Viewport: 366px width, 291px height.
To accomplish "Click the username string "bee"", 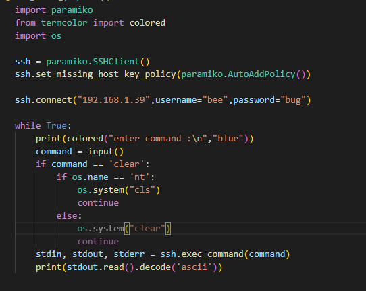I will [215, 100].
